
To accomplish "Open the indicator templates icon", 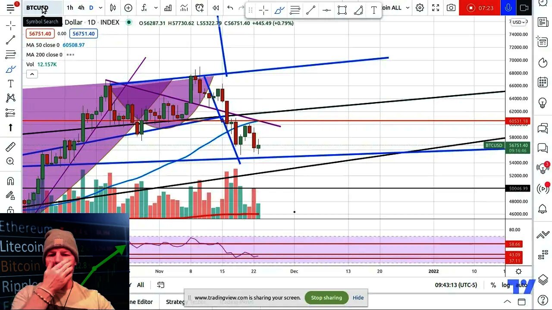I will coord(184,8).
